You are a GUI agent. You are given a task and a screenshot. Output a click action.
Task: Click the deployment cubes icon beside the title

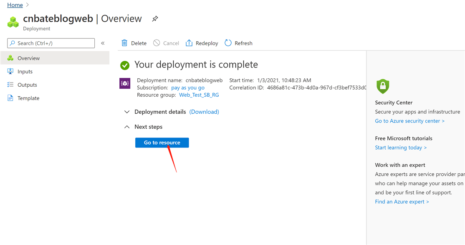click(13, 22)
